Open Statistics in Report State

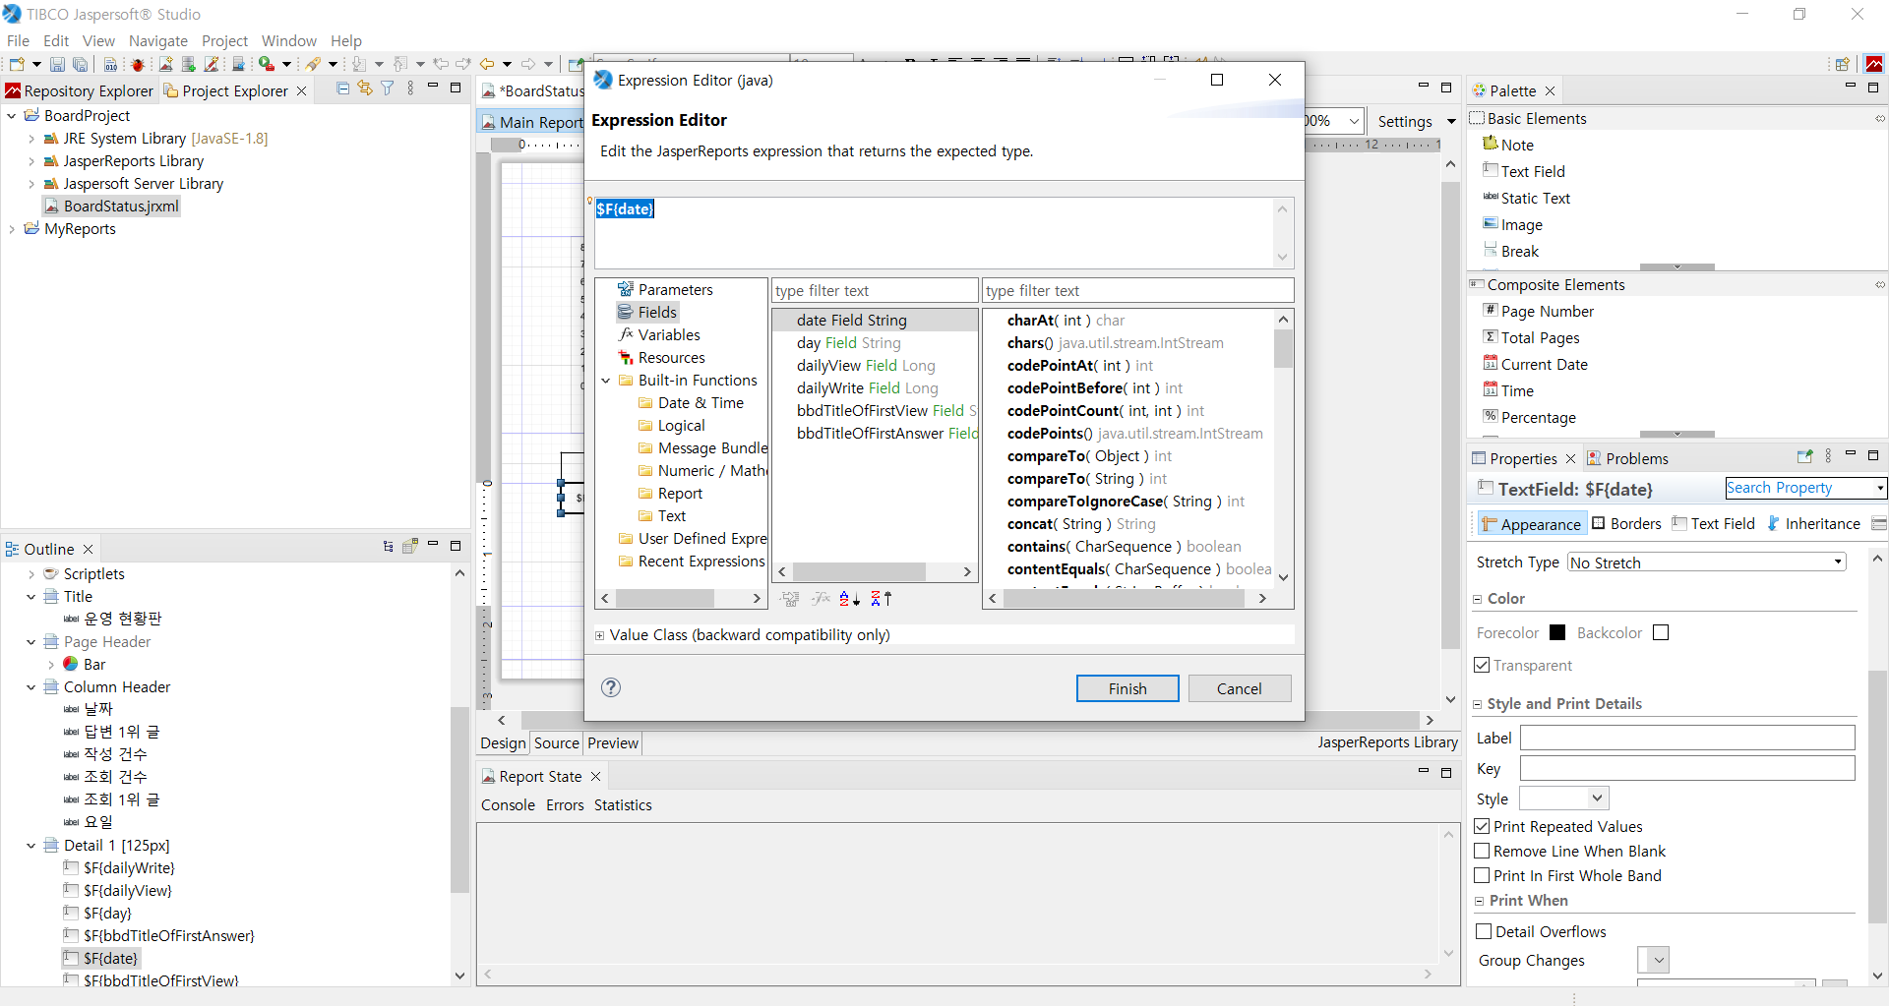(x=623, y=804)
